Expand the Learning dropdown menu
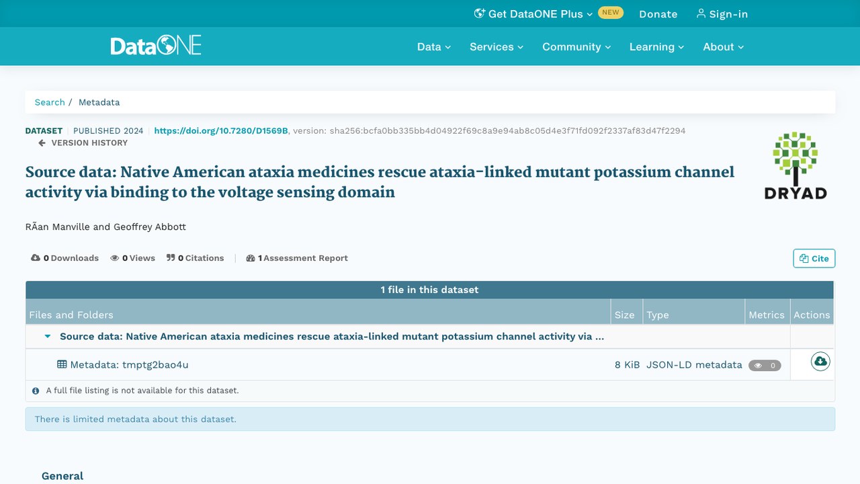The height and width of the screenshot is (484, 860). 656,47
